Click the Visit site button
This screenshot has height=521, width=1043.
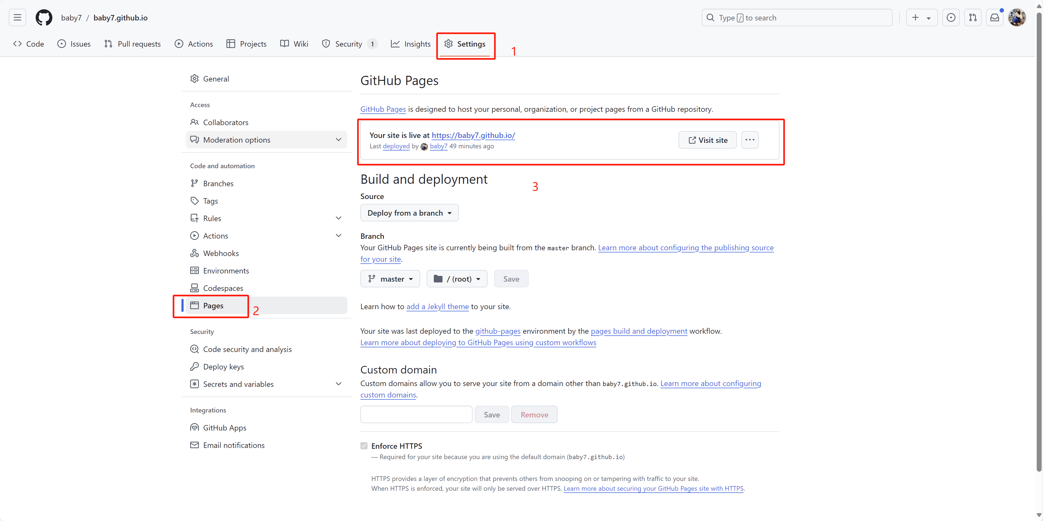tap(707, 140)
